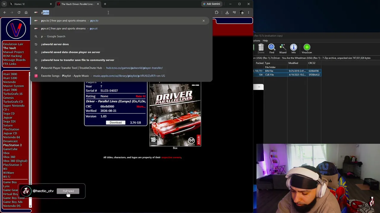The width and height of the screenshot is (380, 213).
Task: Open the Emulation Lair link
Action: click(13, 44)
